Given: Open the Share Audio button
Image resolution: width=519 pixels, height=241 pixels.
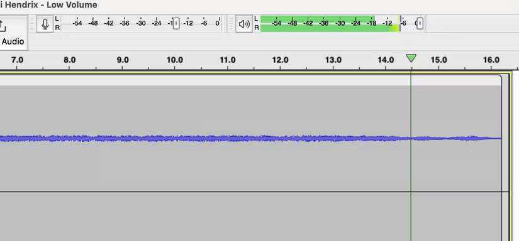Looking at the screenshot, I should pyautogui.click(x=12, y=33).
